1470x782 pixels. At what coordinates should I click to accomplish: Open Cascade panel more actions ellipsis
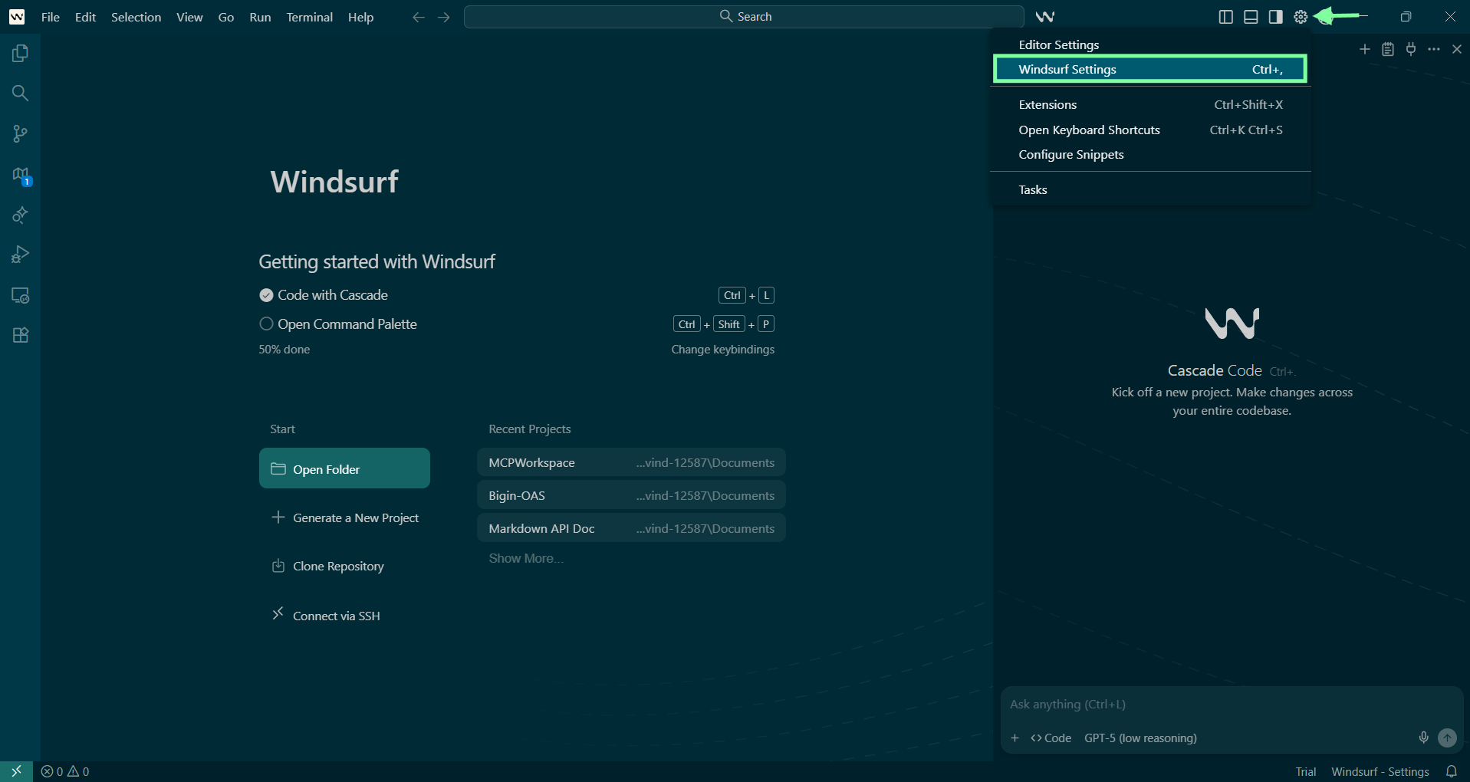point(1434,49)
